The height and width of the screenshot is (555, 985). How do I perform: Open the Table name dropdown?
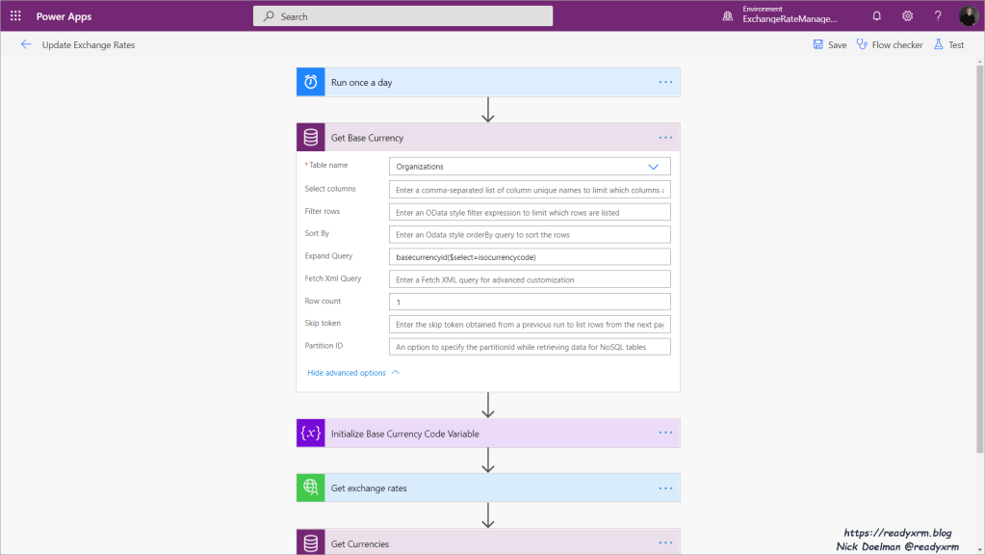pos(530,167)
